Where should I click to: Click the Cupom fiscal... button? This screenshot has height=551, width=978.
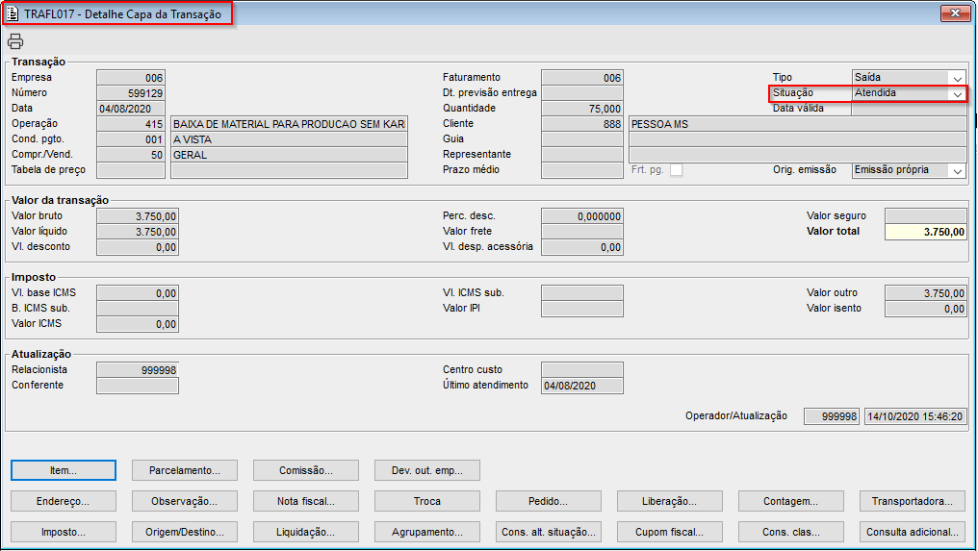pyautogui.click(x=670, y=532)
